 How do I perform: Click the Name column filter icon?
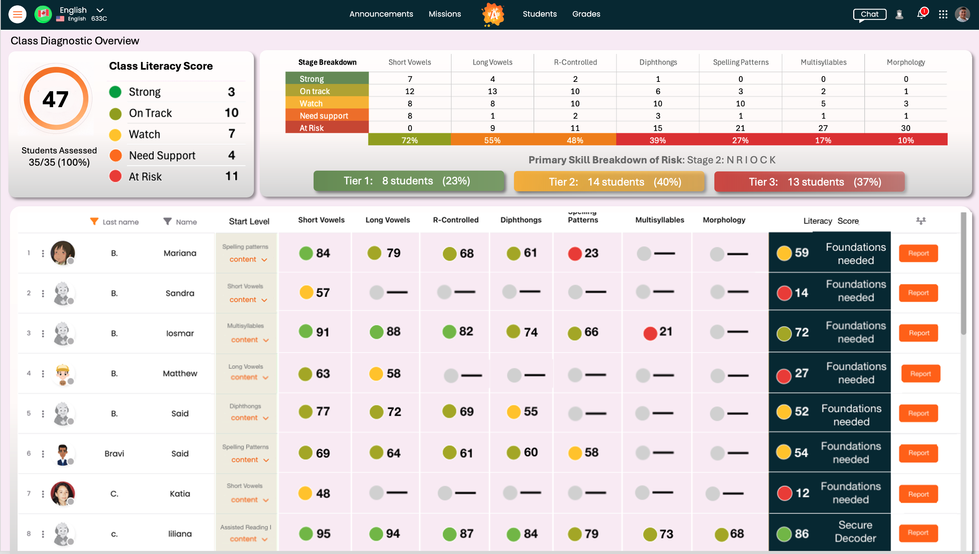pos(167,221)
